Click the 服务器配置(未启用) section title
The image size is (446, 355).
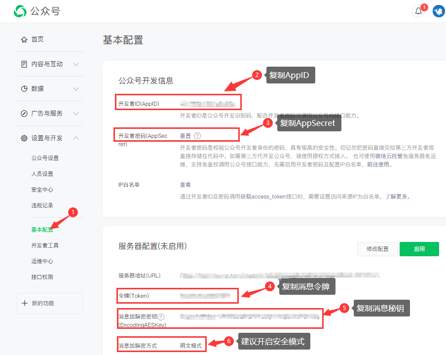[152, 246]
